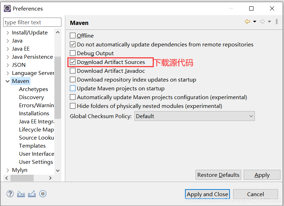
Task: Open the Archetypes preference page
Action: coord(33,89)
